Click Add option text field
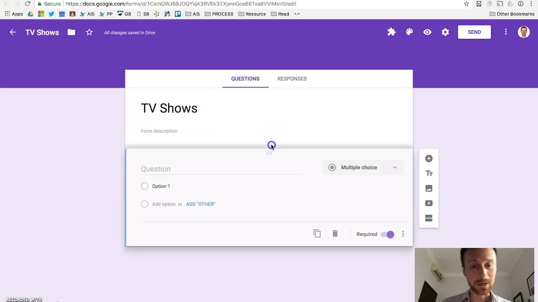This screenshot has width=538, height=302. pyautogui.click(x=164, y=204)
